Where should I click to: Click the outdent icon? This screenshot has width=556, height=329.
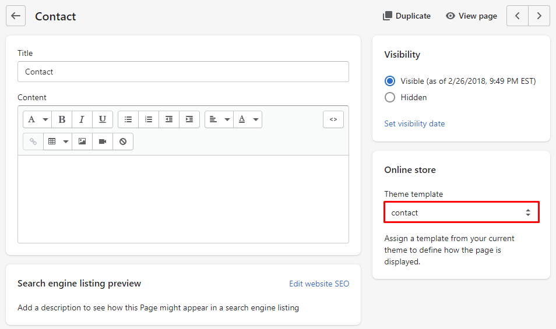point(169,119)
